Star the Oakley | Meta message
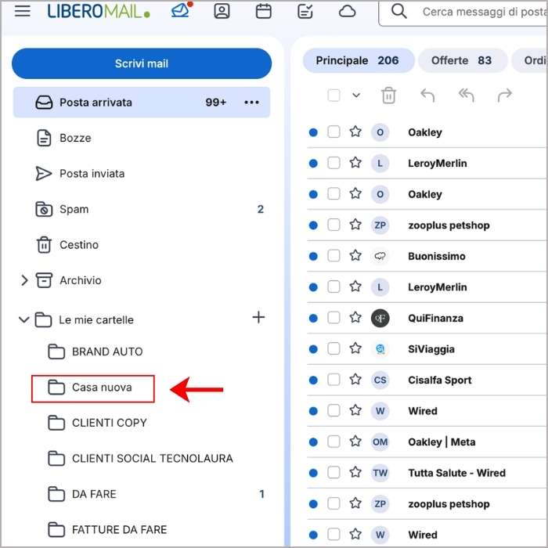Image resolution: width=548 pixels, height=548 pixels. [355, 442]
